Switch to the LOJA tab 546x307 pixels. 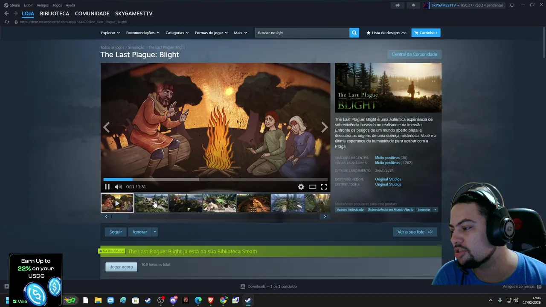coord(28,14)
